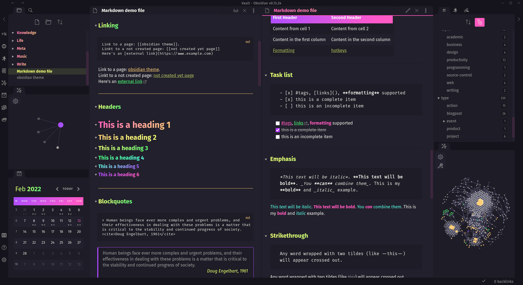
Task: Check the '#tags, links, formatting supported' task checkbox
Action: tap(278, 123)
